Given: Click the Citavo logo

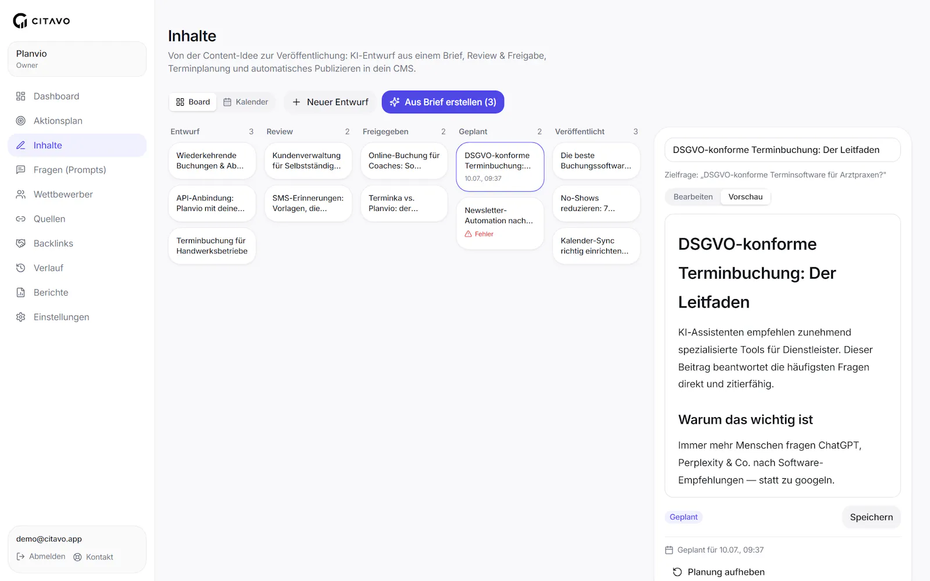Looking at the screenshot, I should 41,21.
